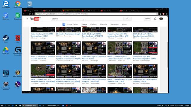The width and height of the screenshot is (191, 107).
Task: Open the YouTube hamburger guide menu
Action: (x=27, y=19)
